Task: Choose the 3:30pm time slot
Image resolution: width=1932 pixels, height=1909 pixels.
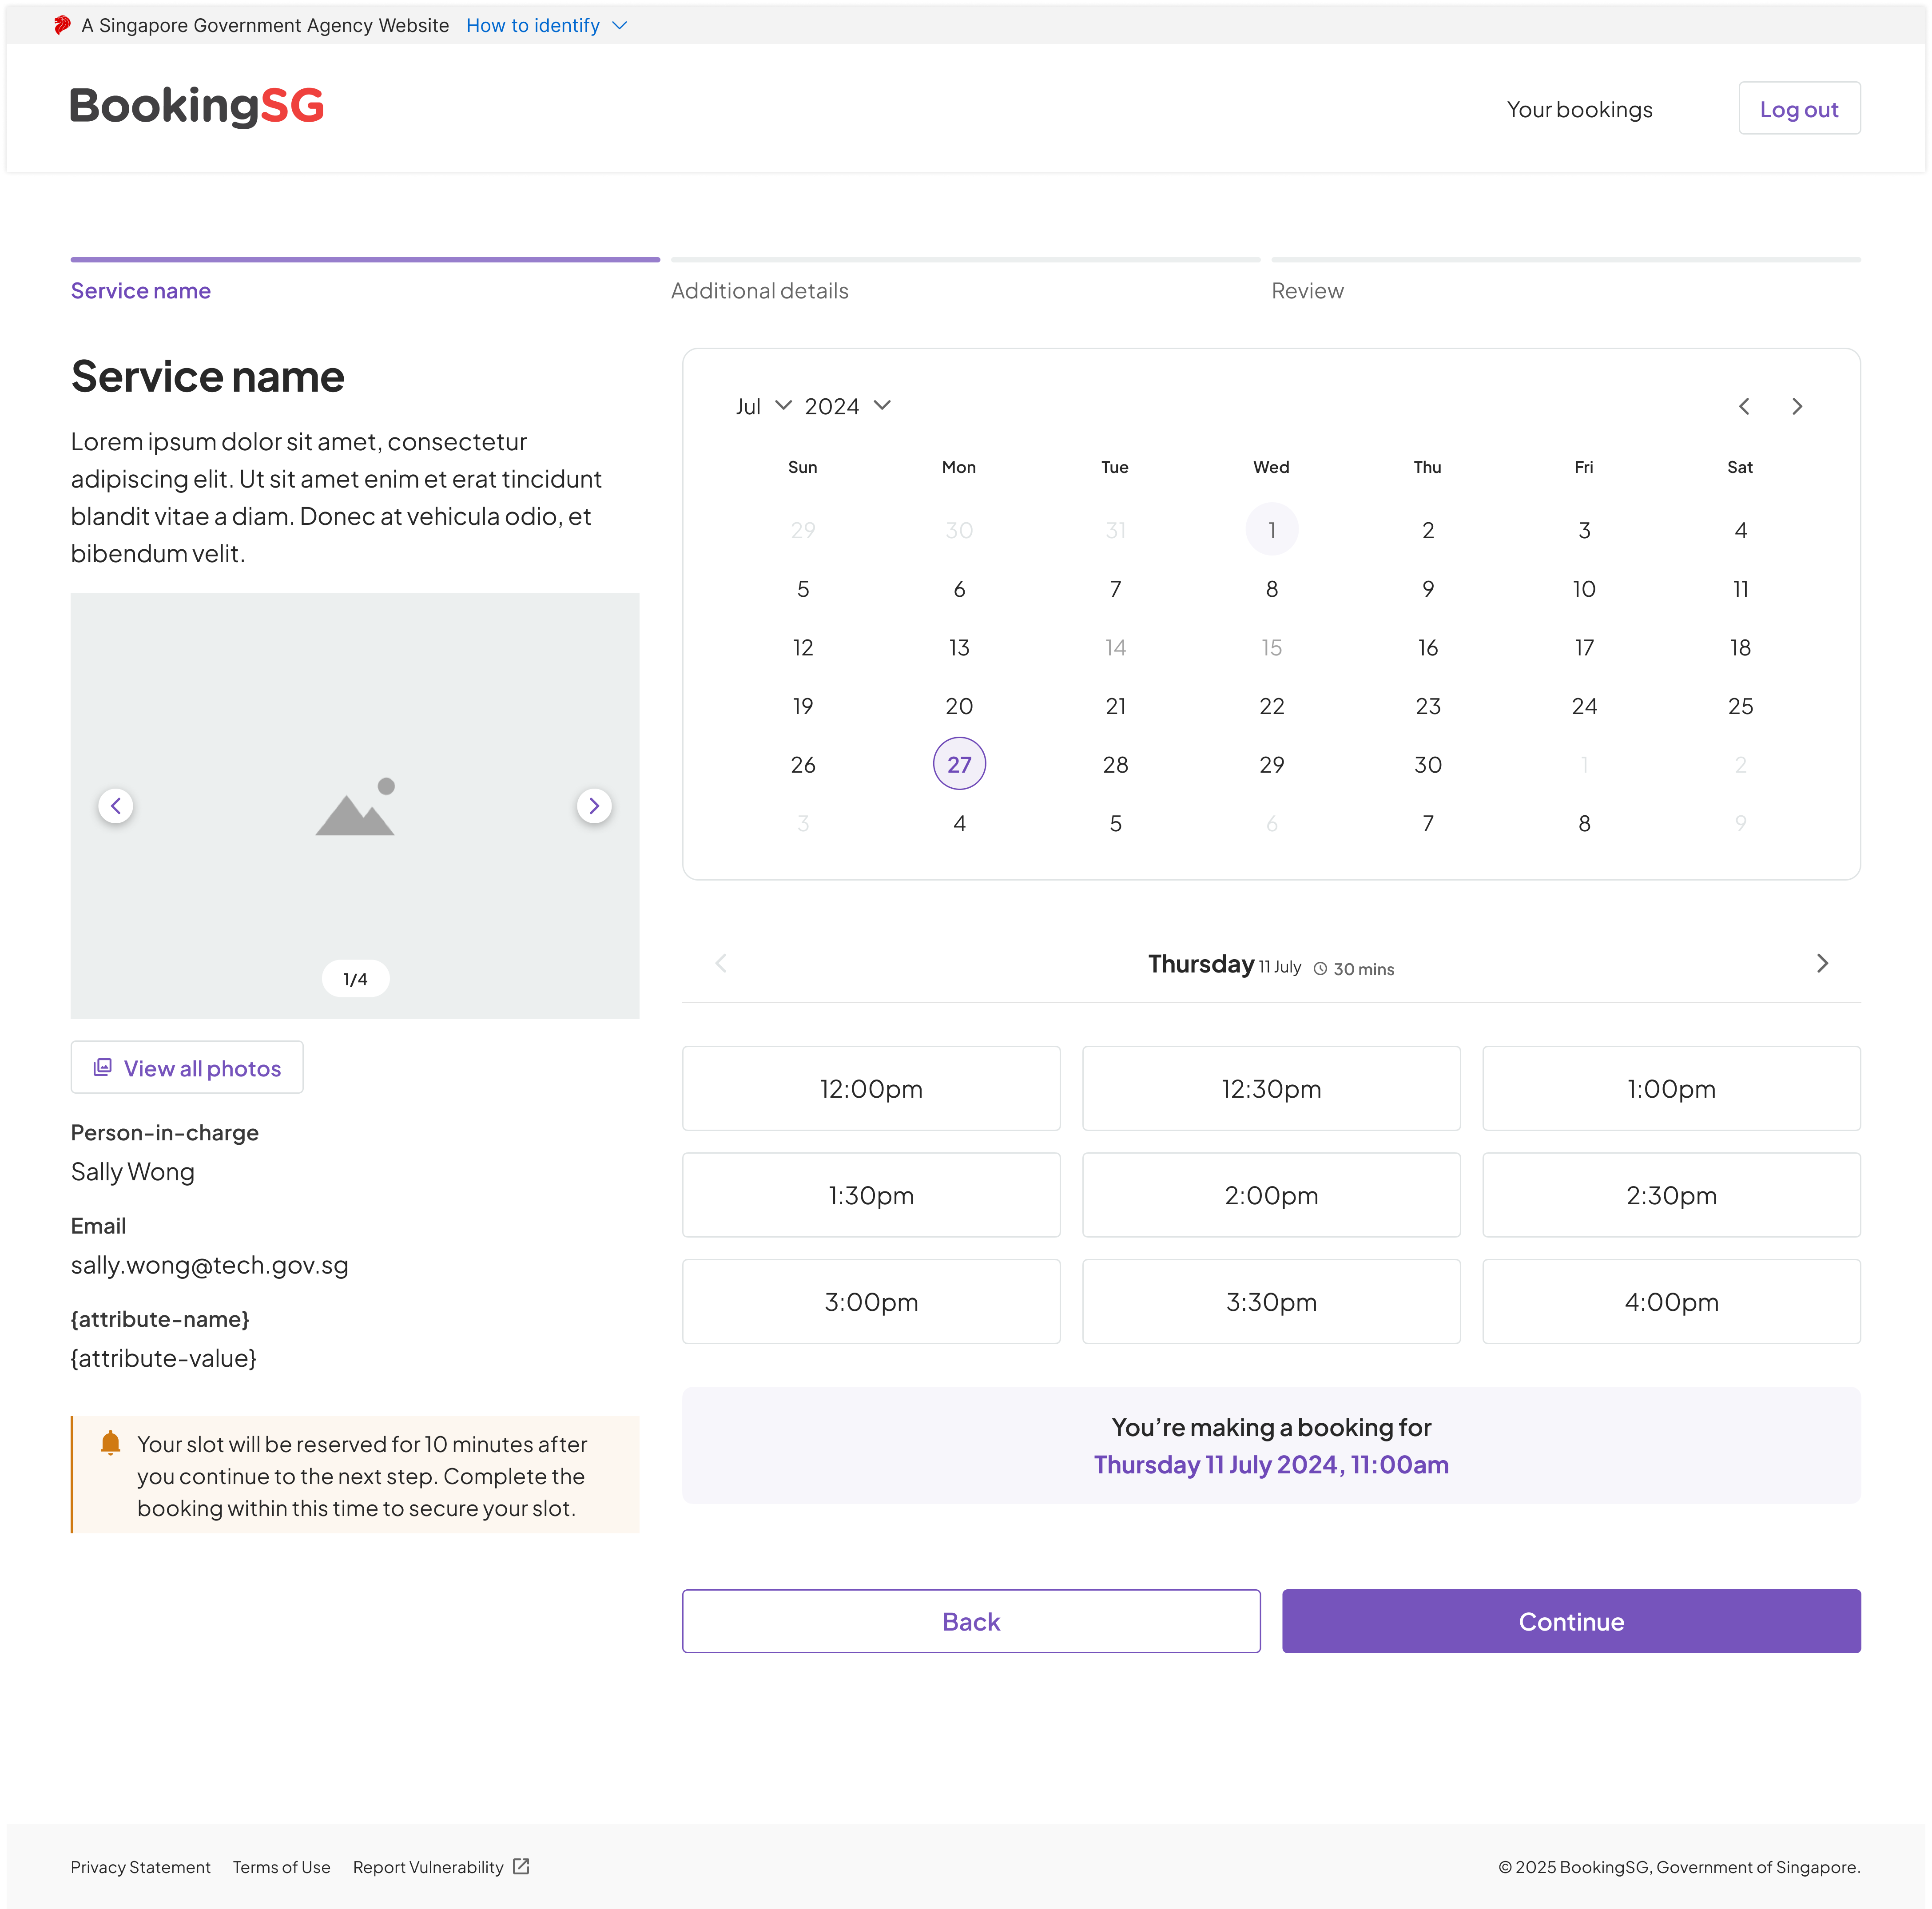Action: pos(1271,1301)
